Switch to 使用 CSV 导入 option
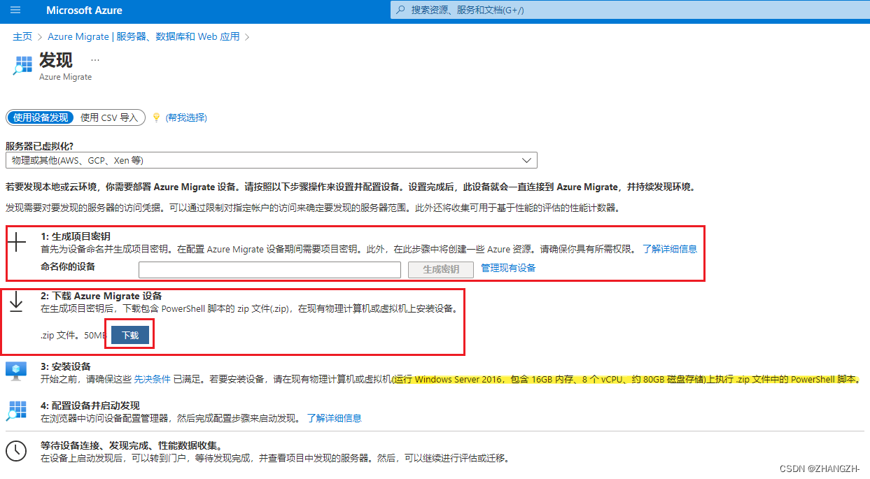The width and height of the screenshot is (870, 479). point(109,117)
